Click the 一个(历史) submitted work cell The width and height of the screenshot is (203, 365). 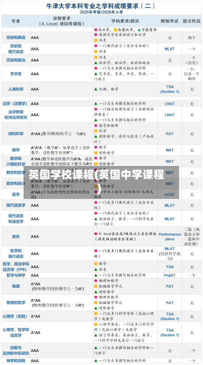point(192,60)
